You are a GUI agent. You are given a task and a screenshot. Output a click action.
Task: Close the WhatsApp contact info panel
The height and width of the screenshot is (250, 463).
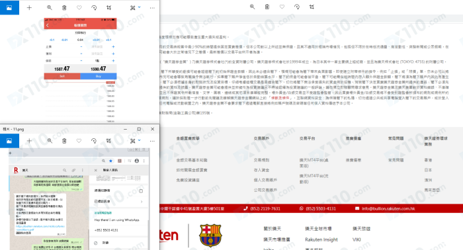(x=95, y=171)
